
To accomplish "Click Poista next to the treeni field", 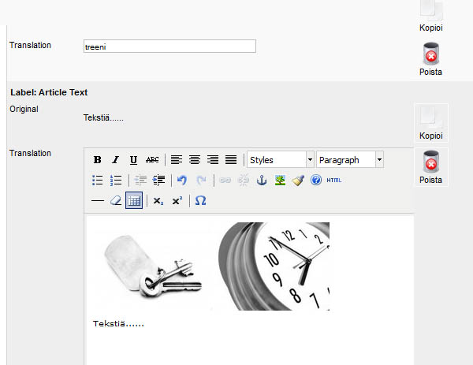I will click(430, 60).
